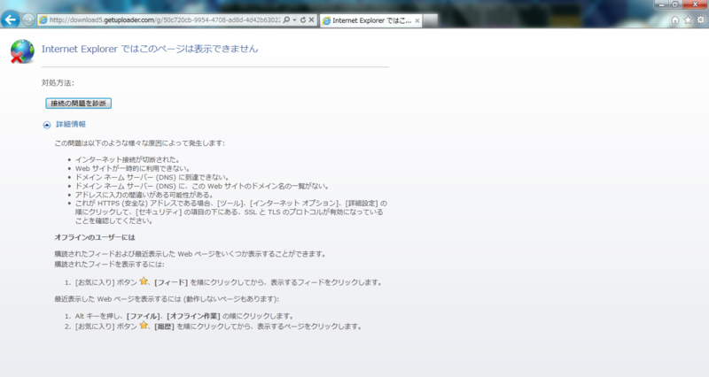Select the 'Internet Explorer ではこ...' tab
709x377 pixels.
coord(370,20)
